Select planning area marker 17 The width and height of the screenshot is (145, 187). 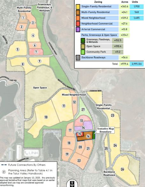coord(70,130)
